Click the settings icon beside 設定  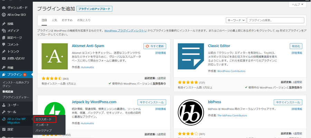(x=3, y=129)
